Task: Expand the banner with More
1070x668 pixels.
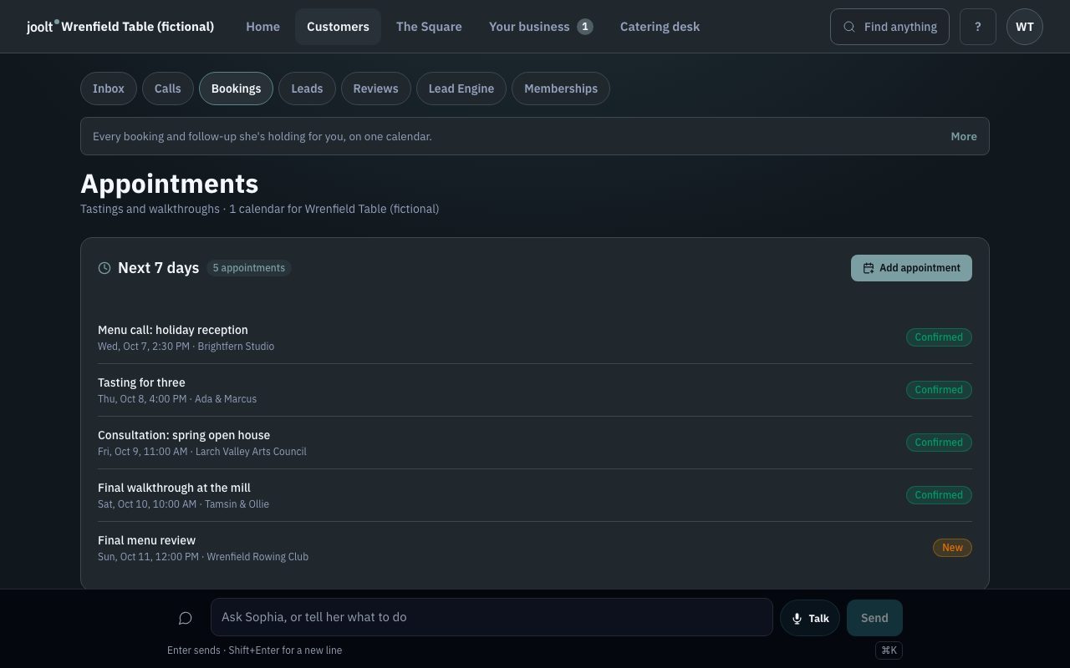Action: pos(964,136)
